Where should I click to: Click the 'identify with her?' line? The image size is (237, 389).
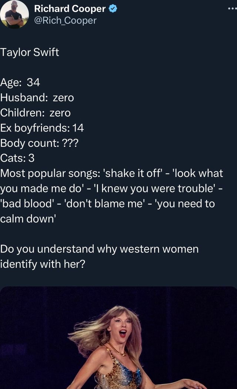pyautogui.click(x=43, y=264)
